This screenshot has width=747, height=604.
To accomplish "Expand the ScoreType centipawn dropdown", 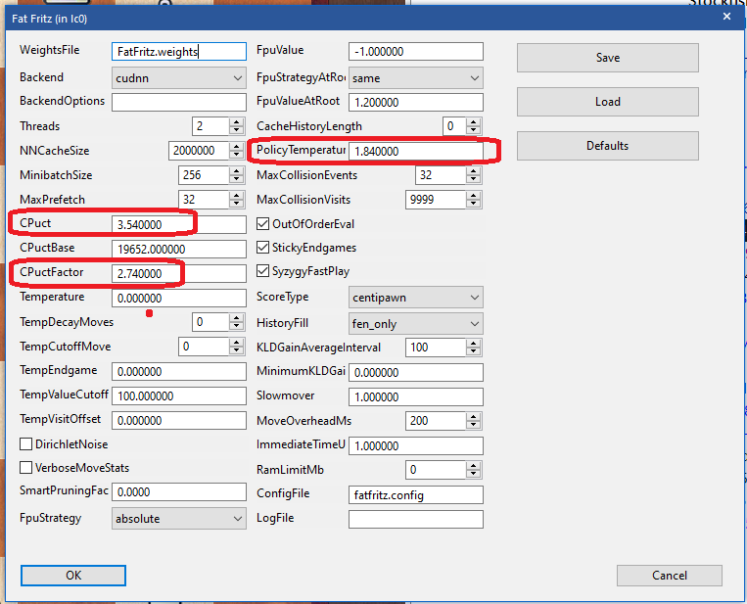I will point(416,297).
